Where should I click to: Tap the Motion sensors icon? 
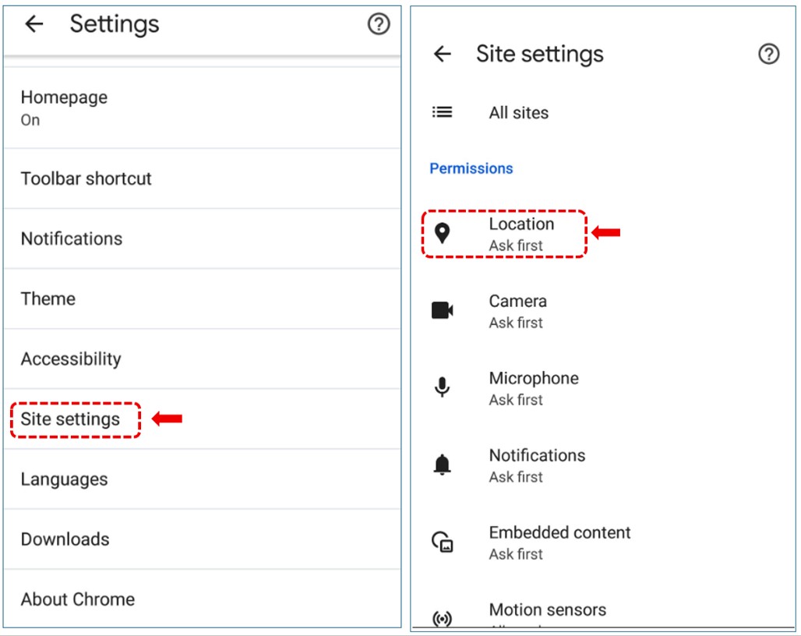point(442,619)
